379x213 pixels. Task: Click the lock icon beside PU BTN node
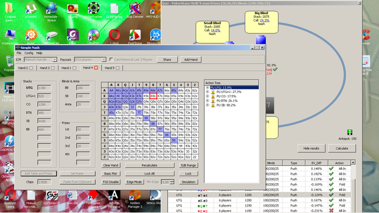(x=213, y=101)
